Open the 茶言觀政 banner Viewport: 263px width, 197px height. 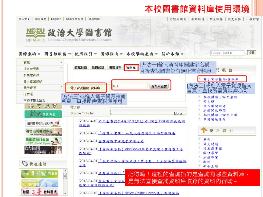43,106
